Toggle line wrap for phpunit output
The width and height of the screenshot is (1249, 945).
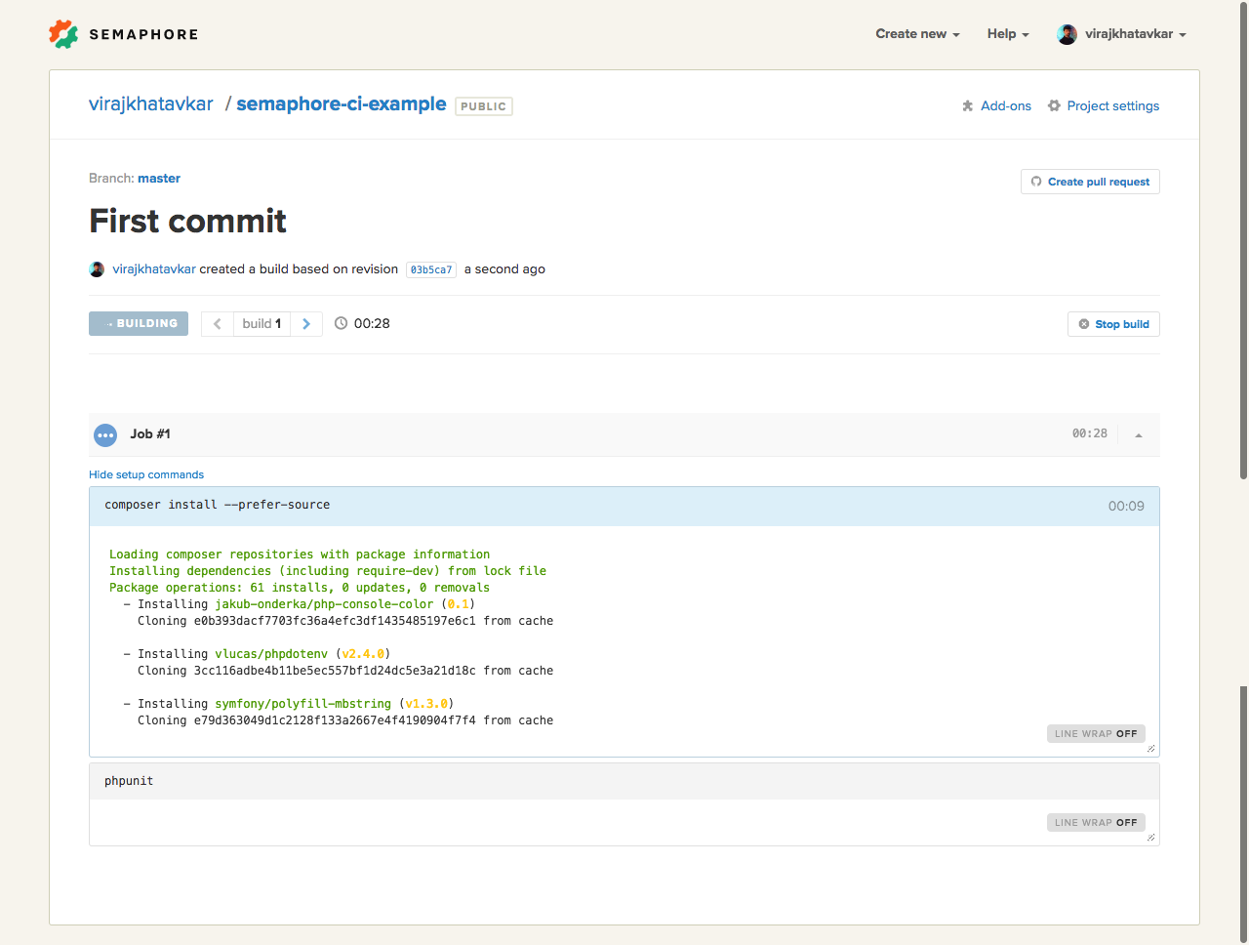(x=1096, y=823)
